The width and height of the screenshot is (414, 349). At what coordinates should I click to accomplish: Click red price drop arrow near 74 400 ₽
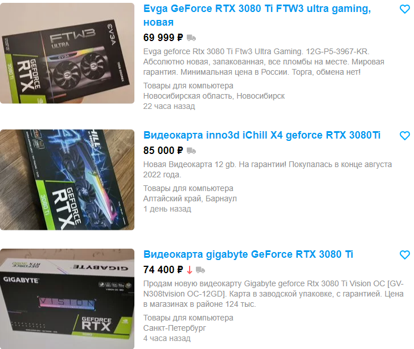[x=189, y=270]
